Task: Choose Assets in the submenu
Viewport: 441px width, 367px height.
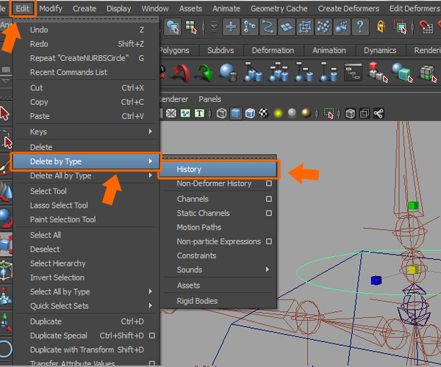Action: click(x=218, y=286)
